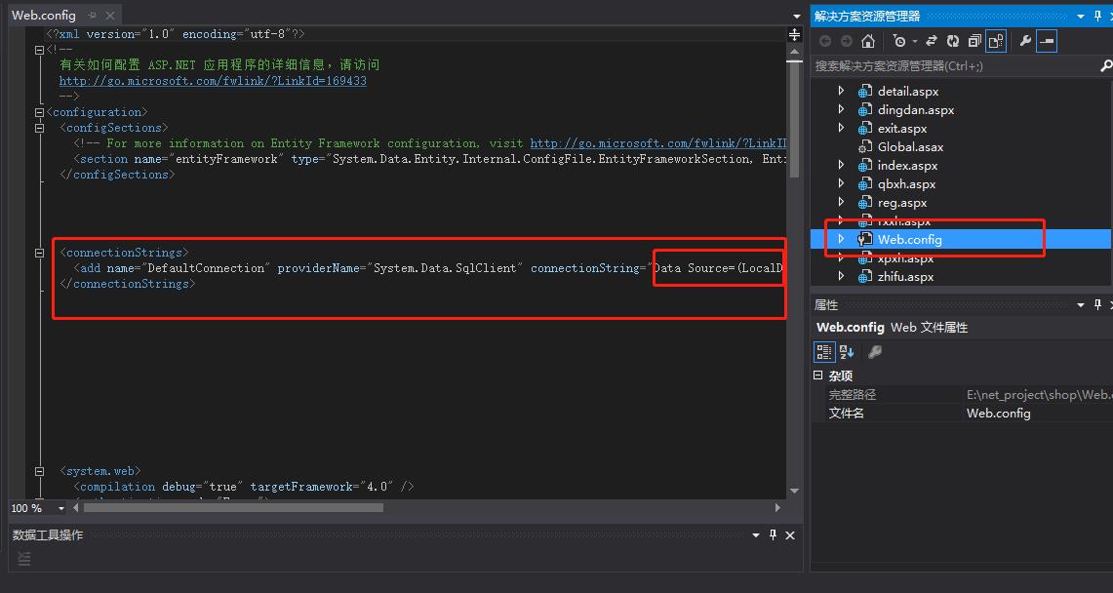The image size is (1113, 593).
Task: Expand the zhifu.aspx tree node
Action: click(x=841, y=276)
